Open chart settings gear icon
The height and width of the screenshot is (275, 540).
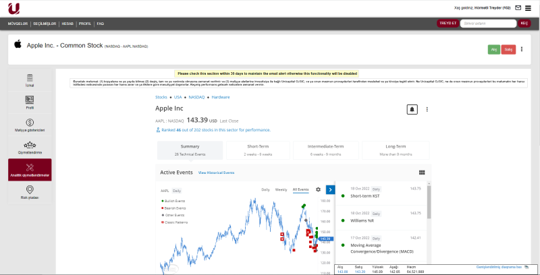click(x=318, y=190)
